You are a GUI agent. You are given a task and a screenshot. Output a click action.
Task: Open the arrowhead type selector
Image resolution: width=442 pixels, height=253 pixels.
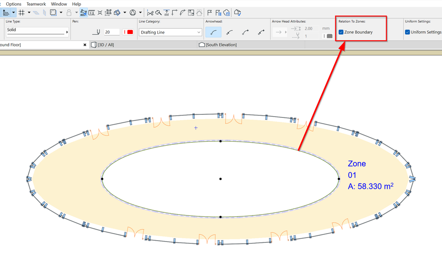[280, 32]
